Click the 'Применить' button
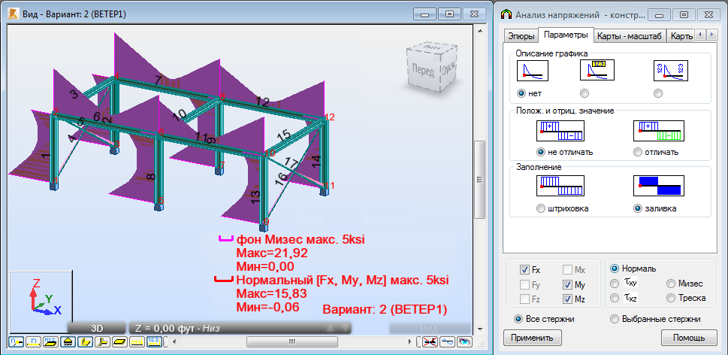 (x=532, y=338)
